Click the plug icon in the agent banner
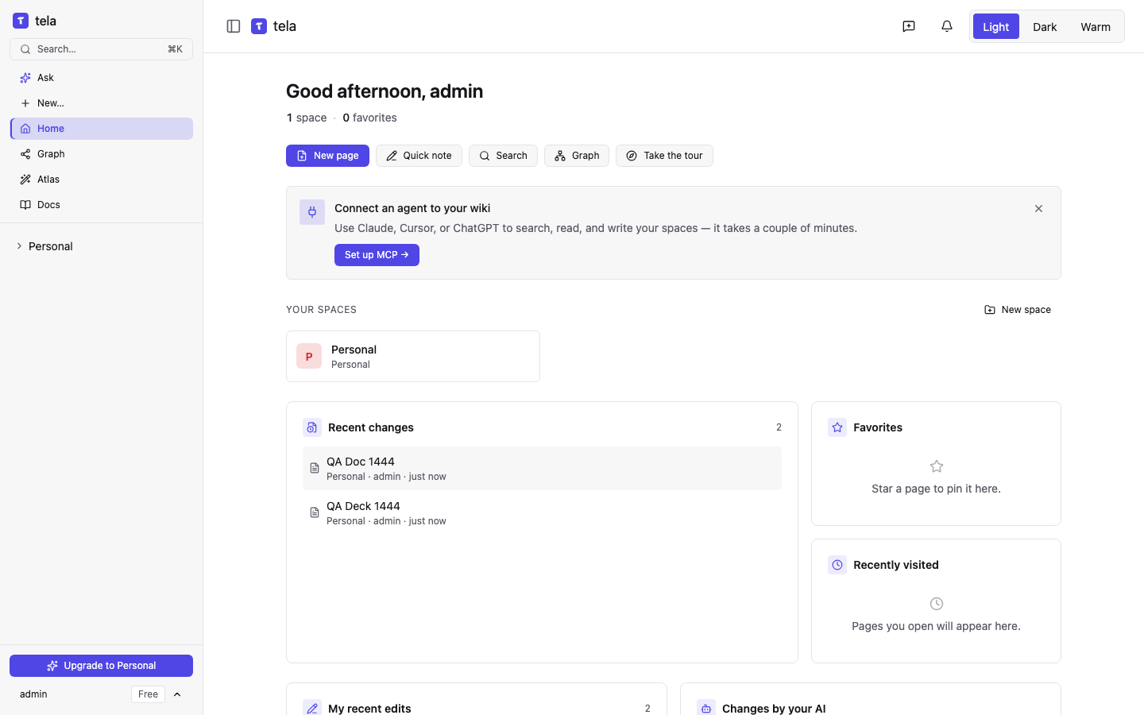This screenshot has height=715, width=1144. pyautogui.click(x=312, y=212)
